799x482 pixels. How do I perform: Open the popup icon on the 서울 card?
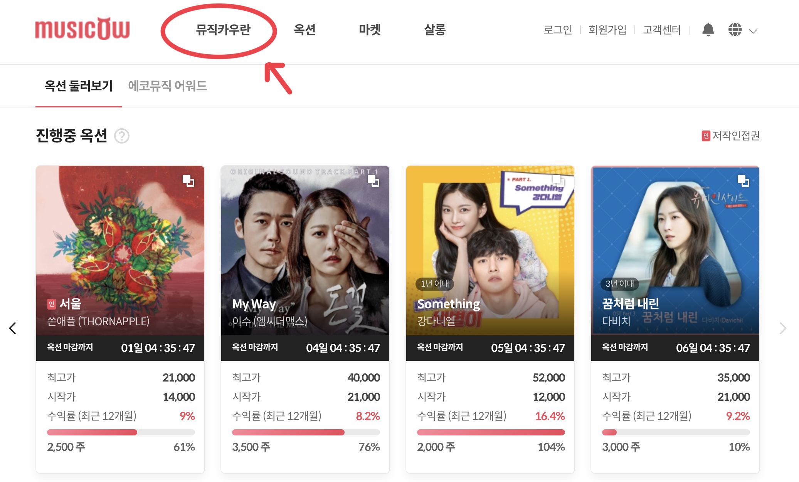(x=188, y=181)
